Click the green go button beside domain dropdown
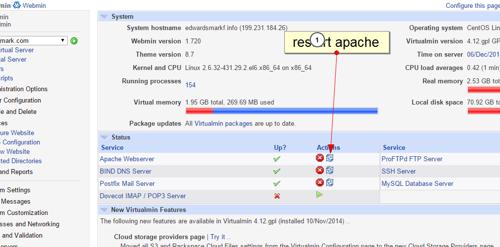This screenshot has height=247, width=500. 74,41
